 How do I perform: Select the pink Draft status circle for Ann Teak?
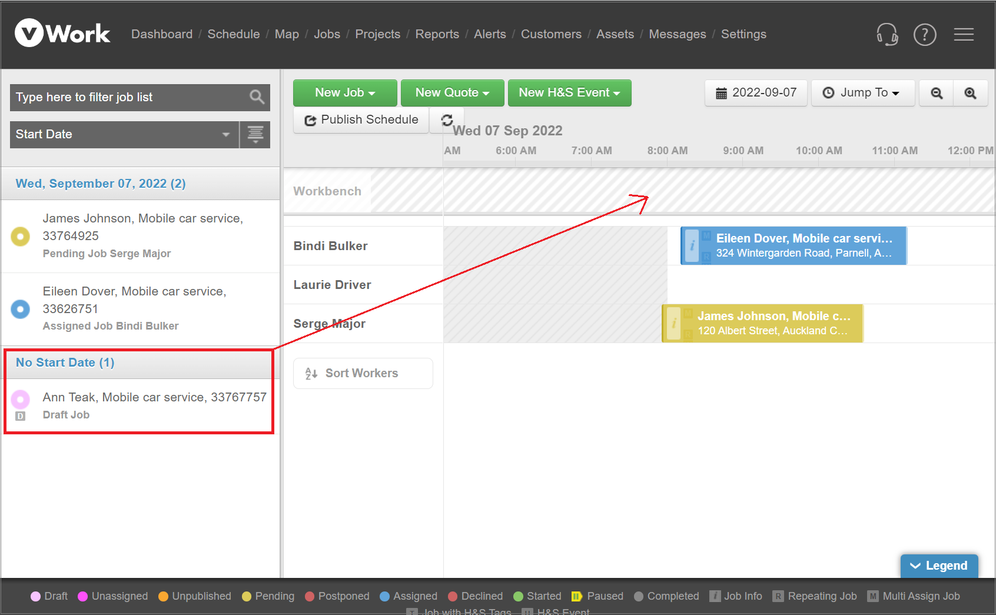21,400
